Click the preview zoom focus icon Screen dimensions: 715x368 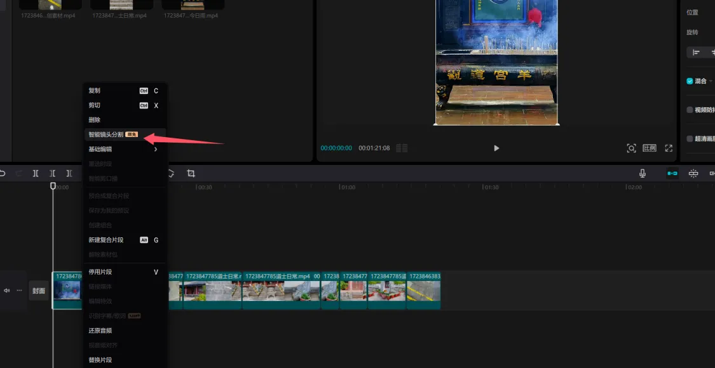[631, 148]
